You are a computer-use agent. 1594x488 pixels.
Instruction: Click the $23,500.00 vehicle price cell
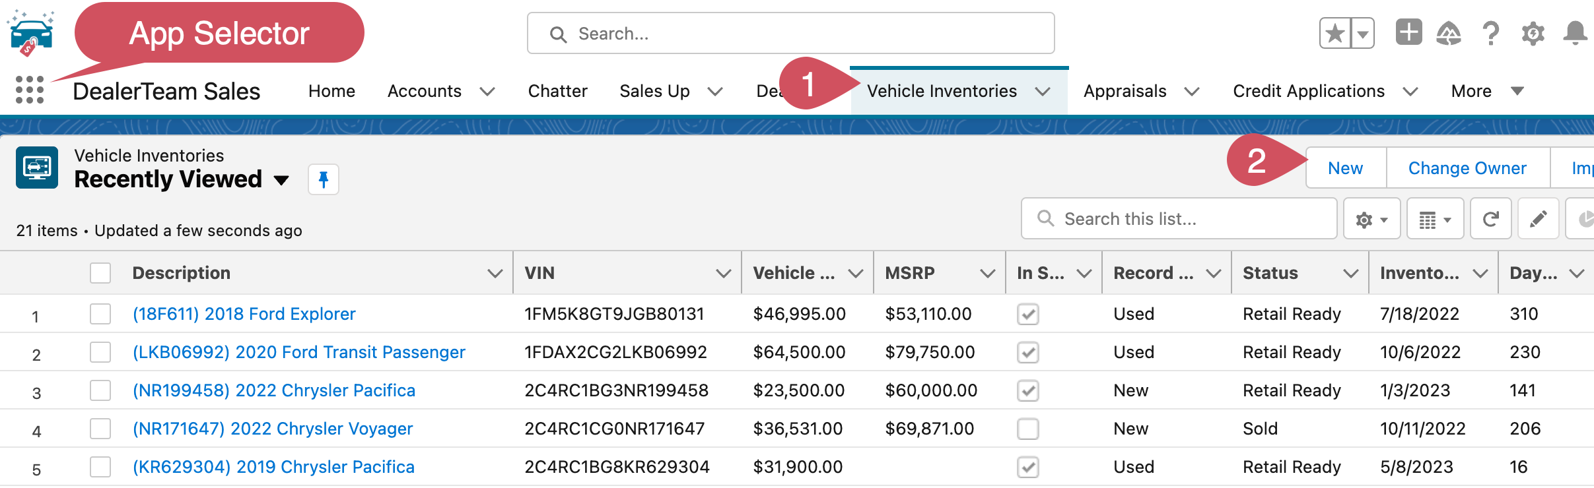[x=799, y=390]
